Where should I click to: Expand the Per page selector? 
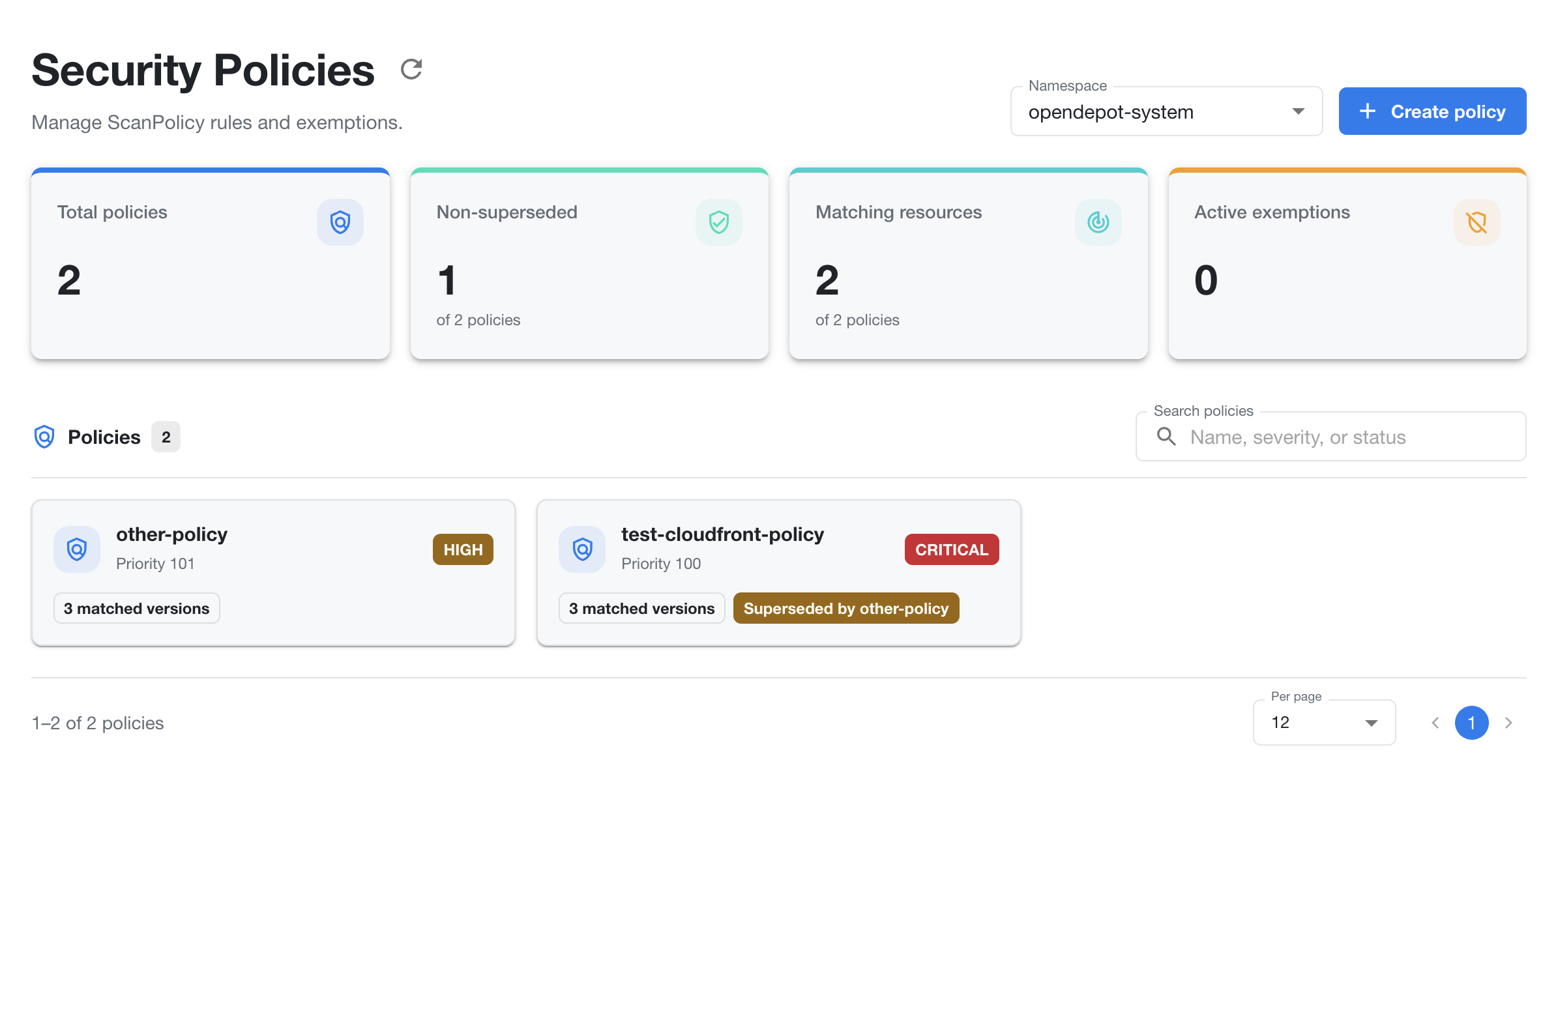[1325, 723]
